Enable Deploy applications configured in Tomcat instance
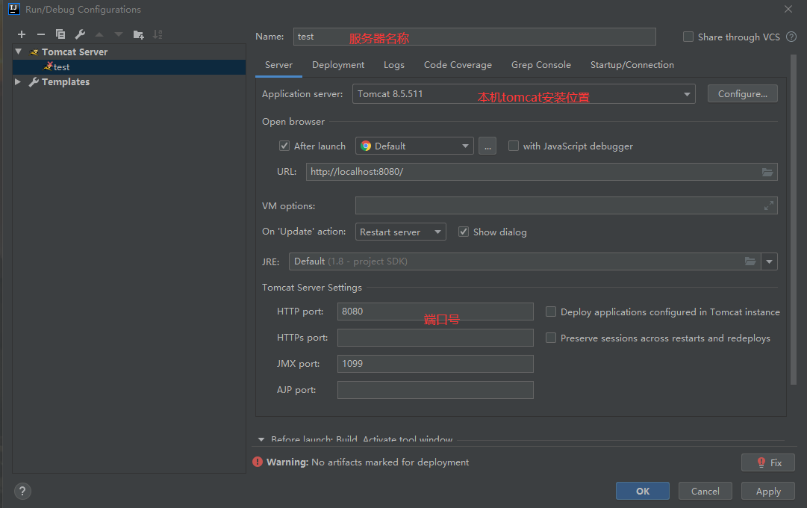 [x=551, y=312]
